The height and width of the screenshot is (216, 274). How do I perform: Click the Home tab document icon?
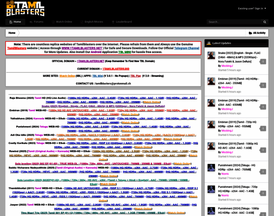pyautogui.click(x=11, y=22)
